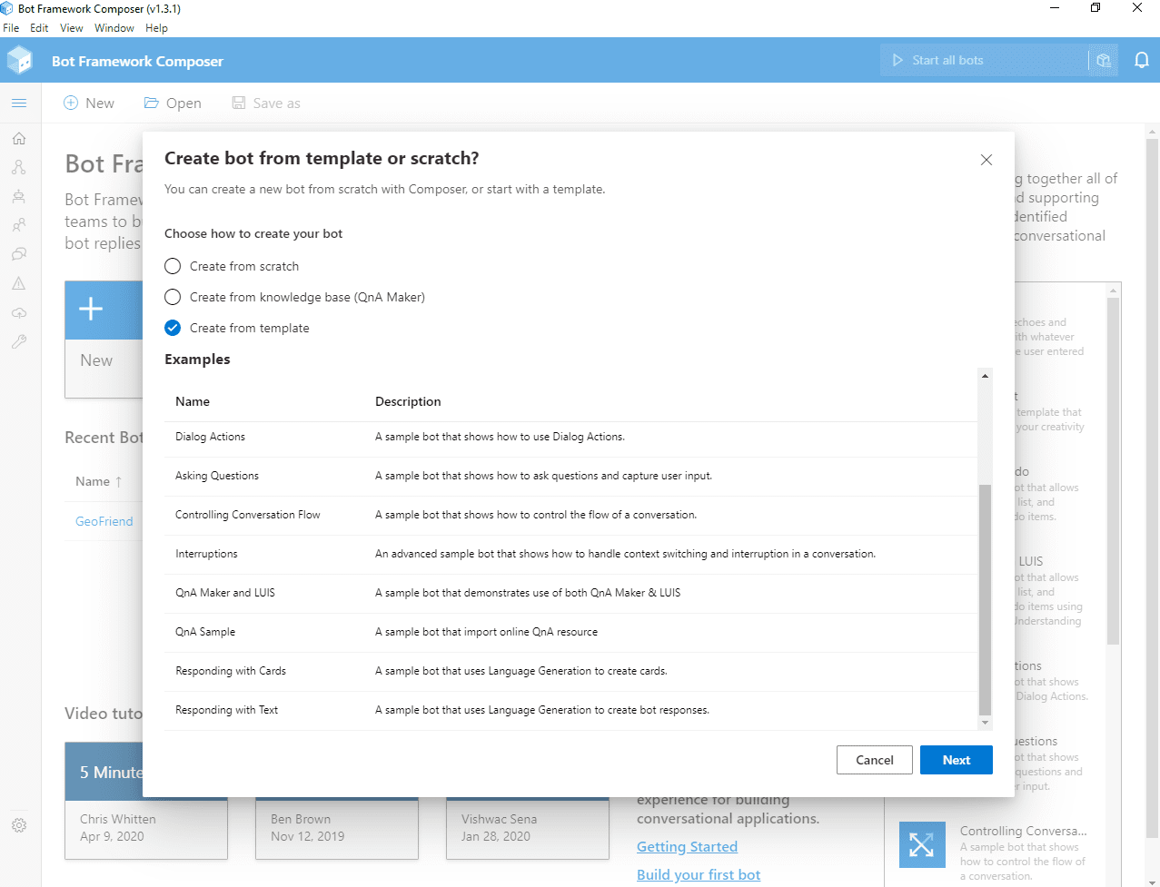Click the Home icon in left sidebar
This screenshot has width=1160, height=887.
tap(19, 139)
